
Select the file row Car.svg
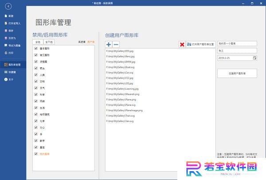click(160, 73)
